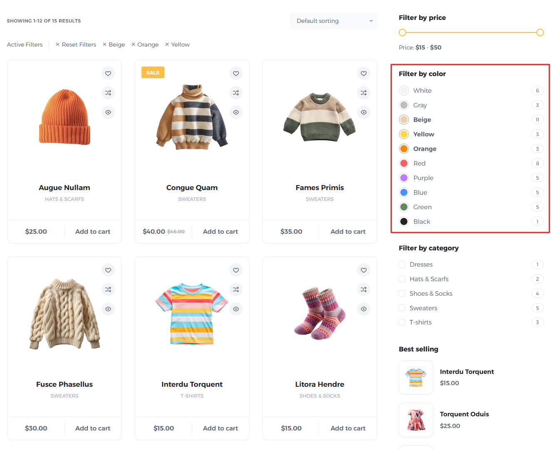Add Fames Primis sweater to wishlist
The height and width of the screenshot is (450, 551).
(x=363, y=73)
